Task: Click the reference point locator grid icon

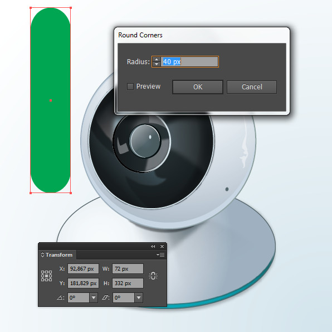Action: click(x=46, y=276)
